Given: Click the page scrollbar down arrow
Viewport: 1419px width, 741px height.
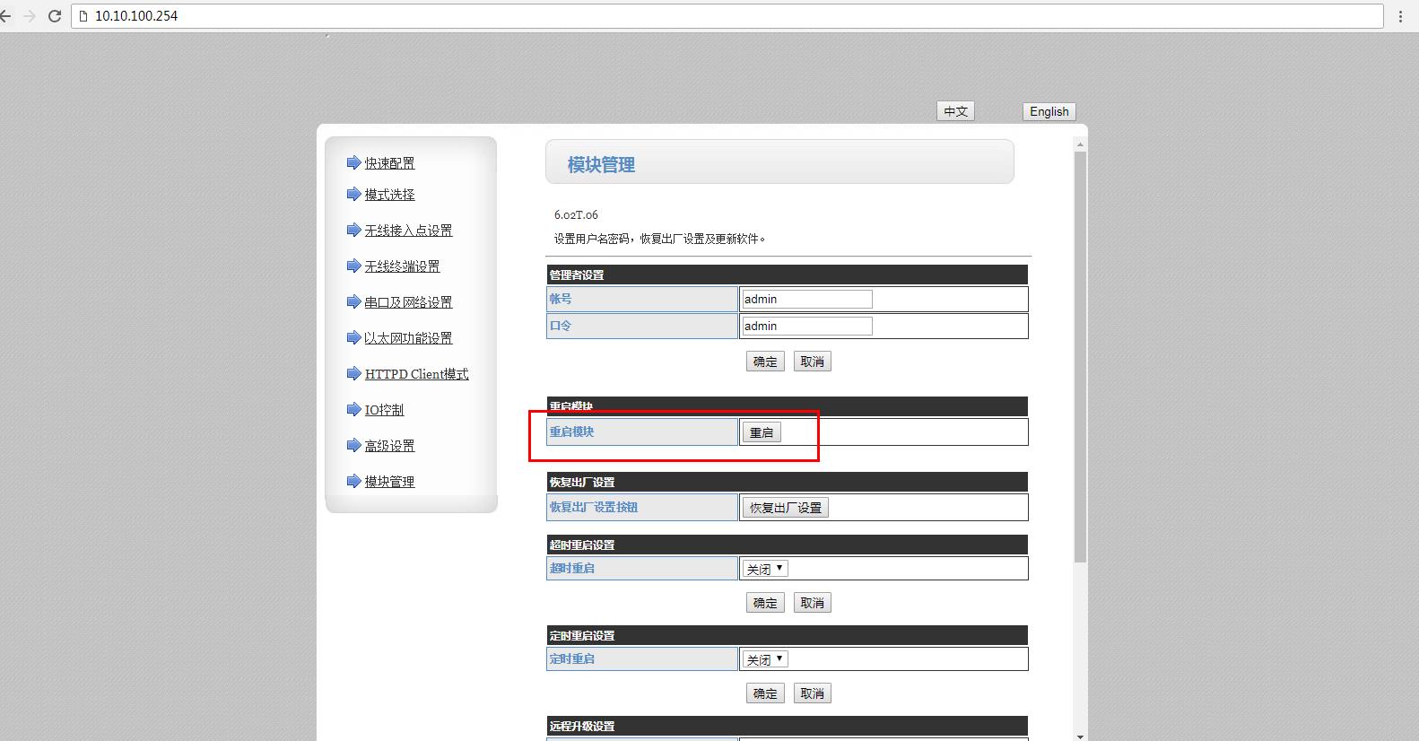Looking at the screenshot, I should click(1080, 736).
